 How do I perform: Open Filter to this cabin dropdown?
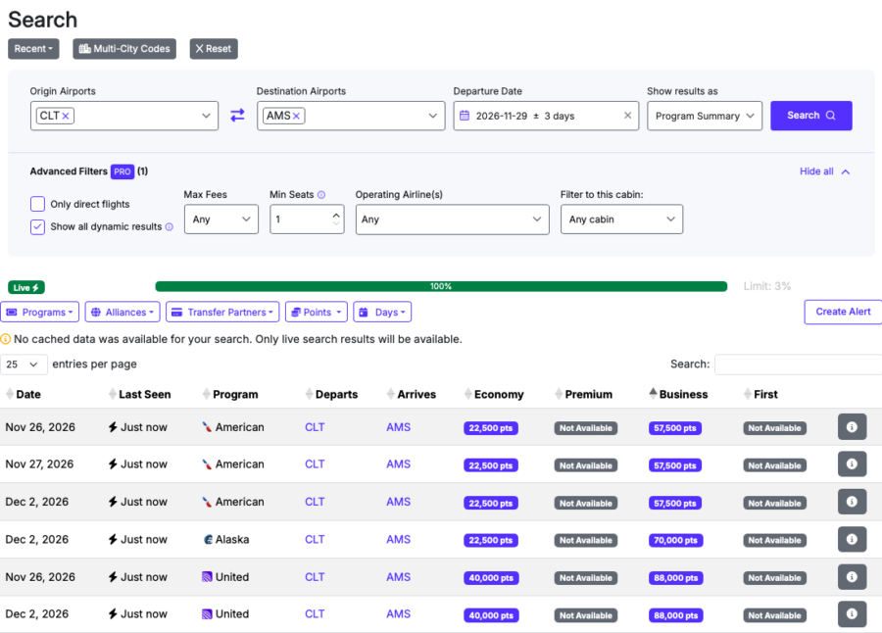coord(621,219)
